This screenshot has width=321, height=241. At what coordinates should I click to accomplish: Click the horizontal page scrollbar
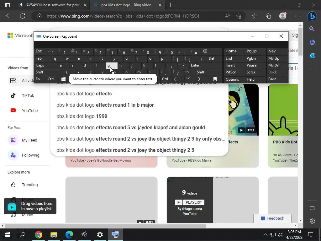pos(106,226)
